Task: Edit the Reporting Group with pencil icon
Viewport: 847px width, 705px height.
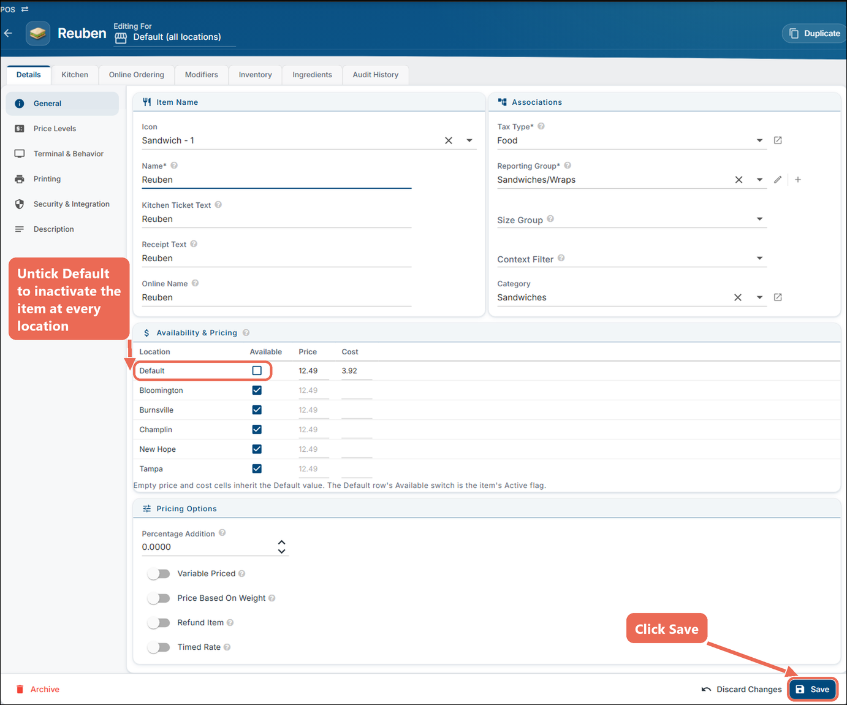Action: (778, 180)
